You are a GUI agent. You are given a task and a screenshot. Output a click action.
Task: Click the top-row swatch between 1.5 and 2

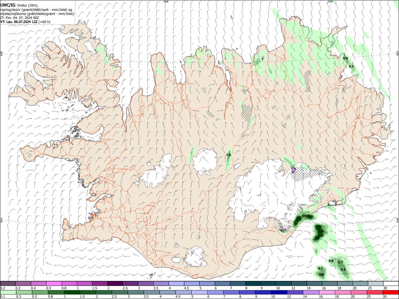pos(99,283)
